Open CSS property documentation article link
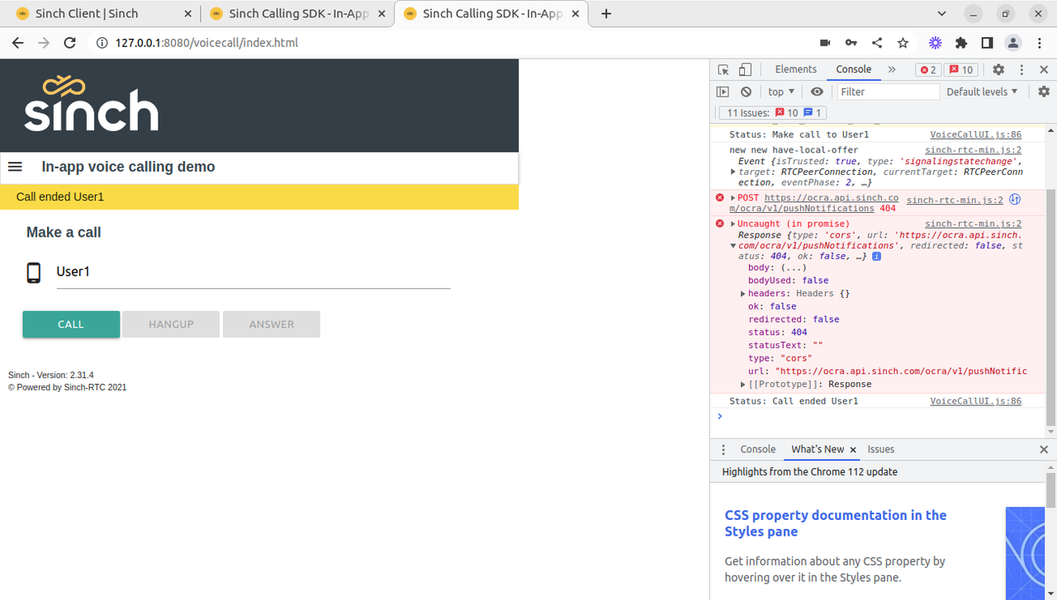The height and width of the screenshot is (600, 1057). [x=836, y=523]
